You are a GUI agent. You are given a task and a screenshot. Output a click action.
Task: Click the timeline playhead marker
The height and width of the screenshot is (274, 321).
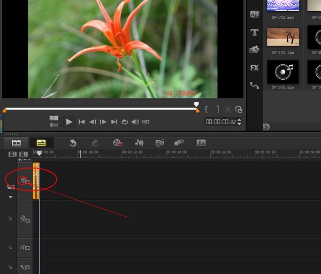(39, 153)
